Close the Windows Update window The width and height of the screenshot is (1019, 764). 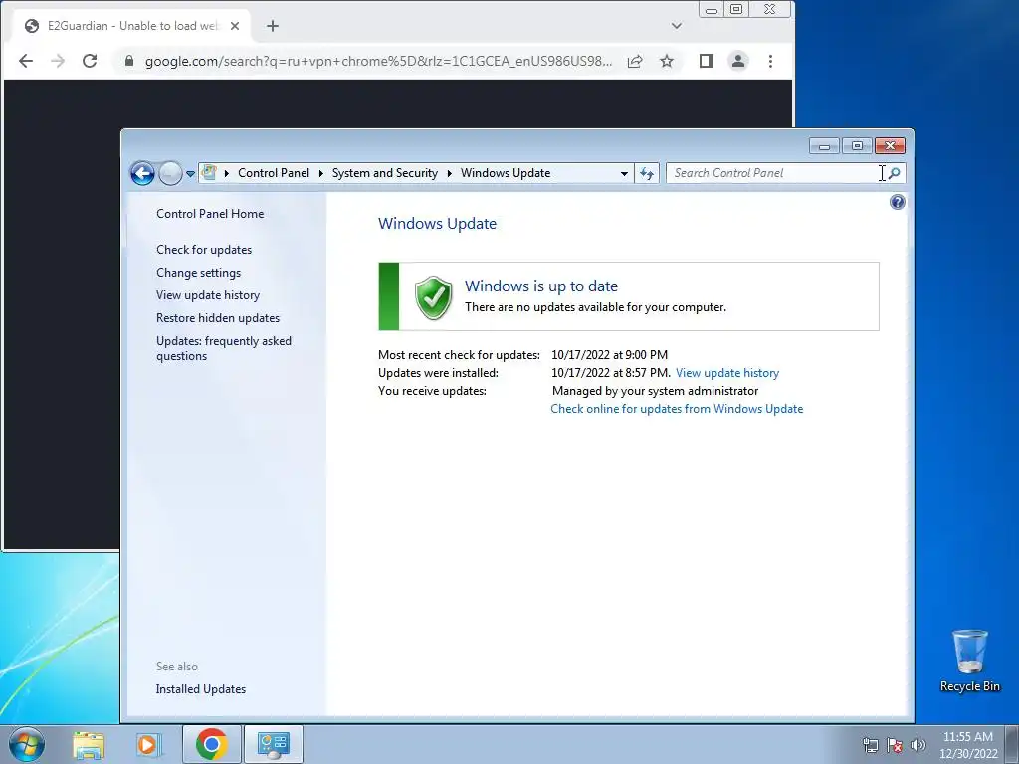click(890, 146)
